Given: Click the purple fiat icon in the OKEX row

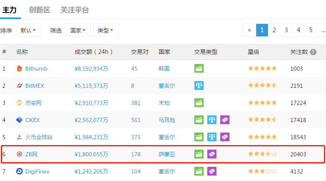Looking at the screenshot, I should point(225,120).
